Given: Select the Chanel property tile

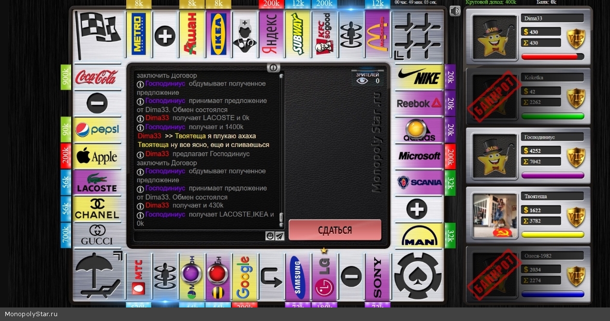Looking at the screenshot, I should 97,209.
